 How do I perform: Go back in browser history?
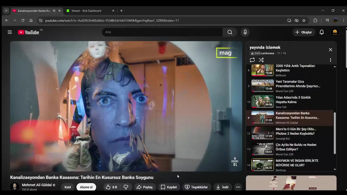coord(7,21)
